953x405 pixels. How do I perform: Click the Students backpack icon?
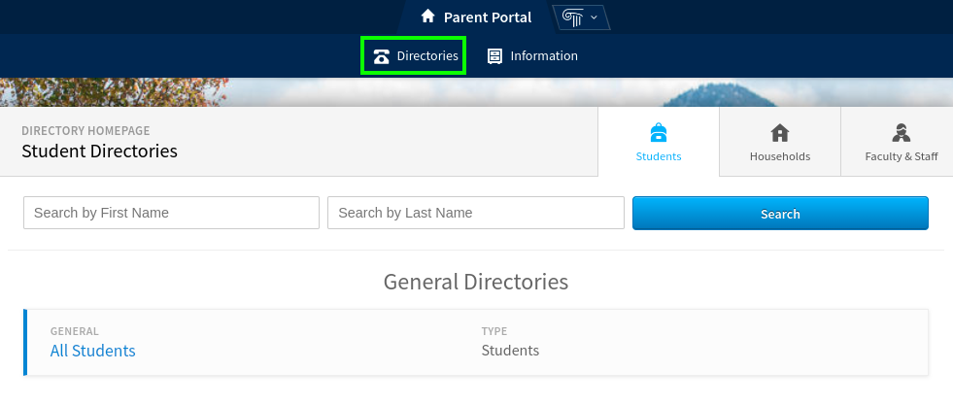coord(659,133)
